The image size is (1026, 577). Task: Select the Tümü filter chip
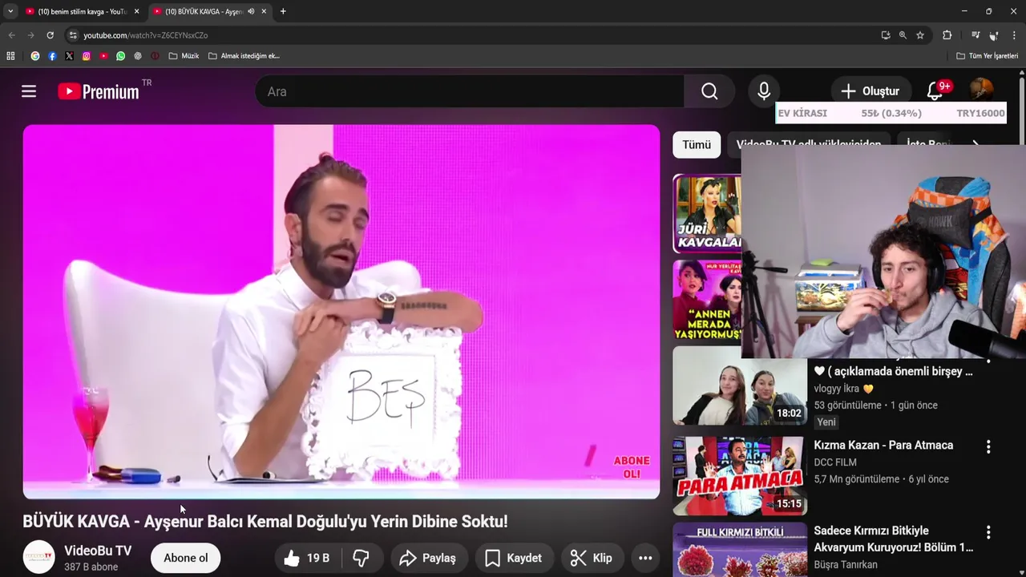coord(697,144)
